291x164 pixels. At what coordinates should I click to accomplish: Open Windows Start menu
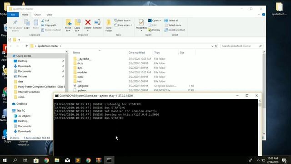(5, 160)
